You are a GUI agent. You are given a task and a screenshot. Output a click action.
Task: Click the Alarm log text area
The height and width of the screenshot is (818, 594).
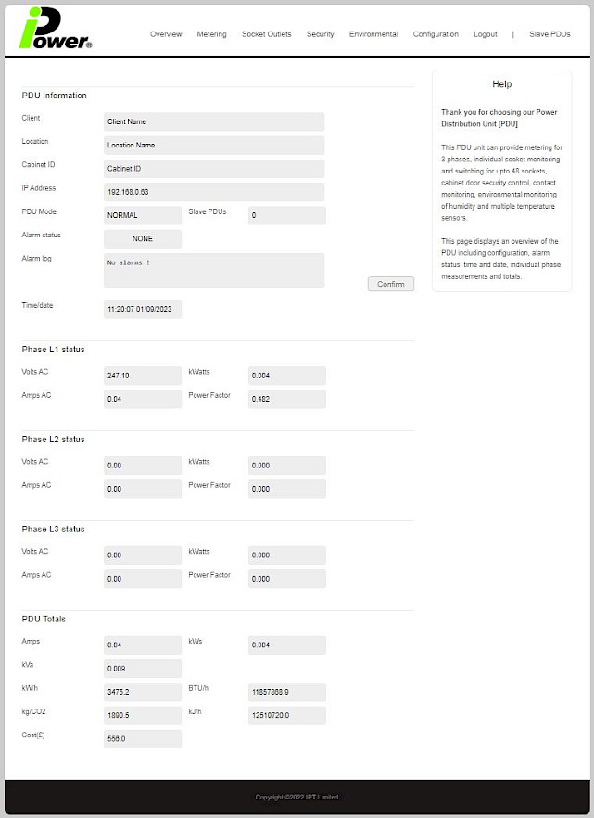[214, 270]
